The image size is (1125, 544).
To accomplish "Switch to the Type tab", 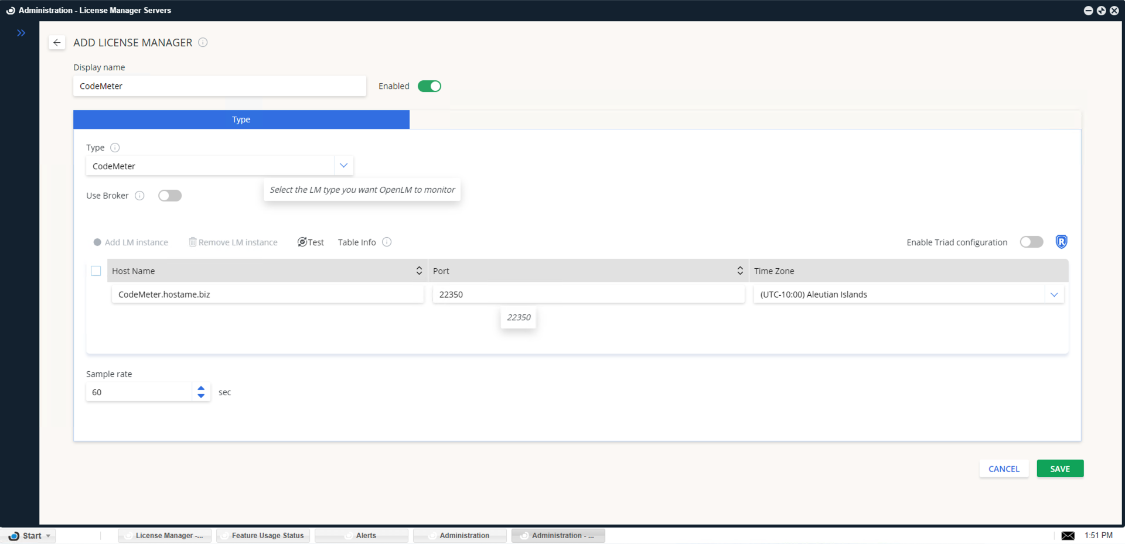I will (x=241, y=119).
